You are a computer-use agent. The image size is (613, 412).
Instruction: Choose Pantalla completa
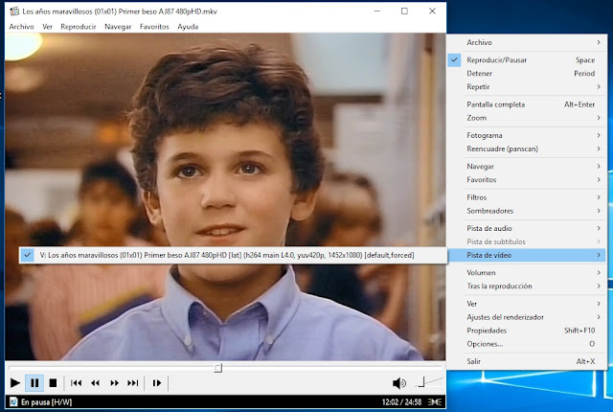(x=527, y=104)
